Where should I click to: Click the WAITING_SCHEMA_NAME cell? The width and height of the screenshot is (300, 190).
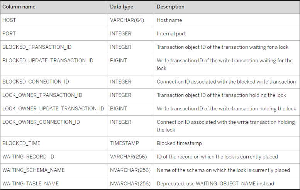pos(34,170)
